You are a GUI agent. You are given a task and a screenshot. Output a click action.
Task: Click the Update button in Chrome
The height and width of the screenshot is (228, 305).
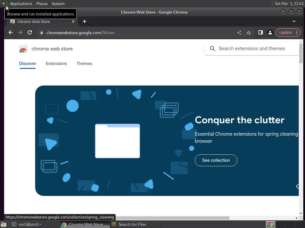click(285, 33)
